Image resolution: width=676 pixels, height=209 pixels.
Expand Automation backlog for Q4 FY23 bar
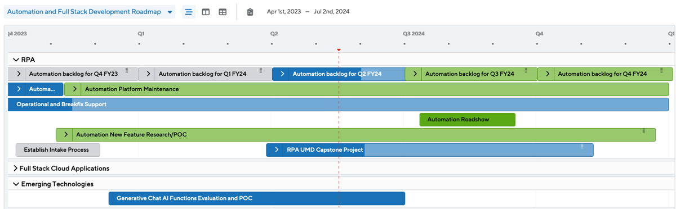[x=18, y=74]
